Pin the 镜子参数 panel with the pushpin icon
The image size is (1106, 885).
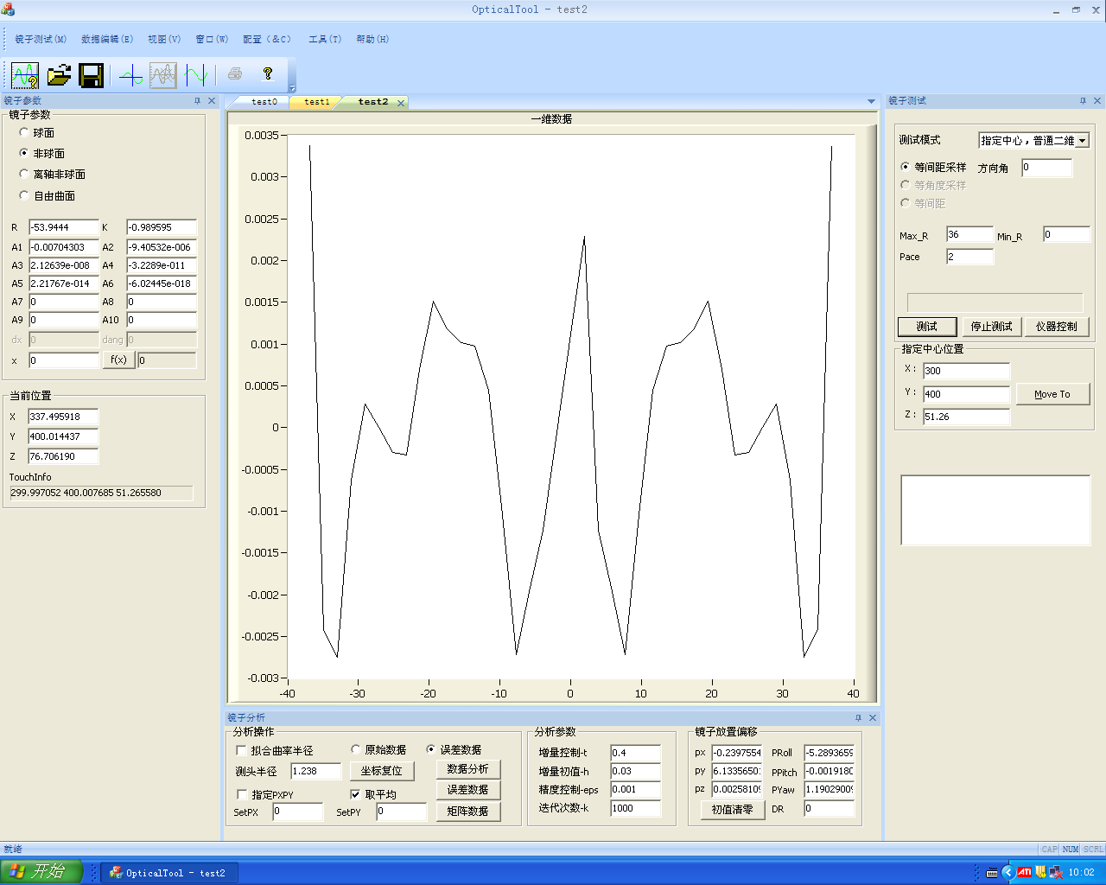click(197, 101)
